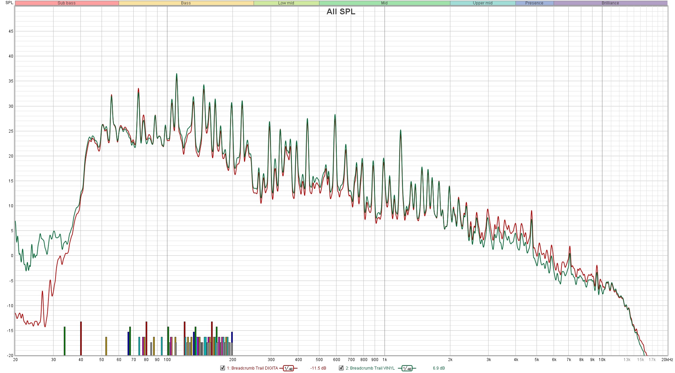Click the red 1/48 smoothing icon

(x=288, y=368)
